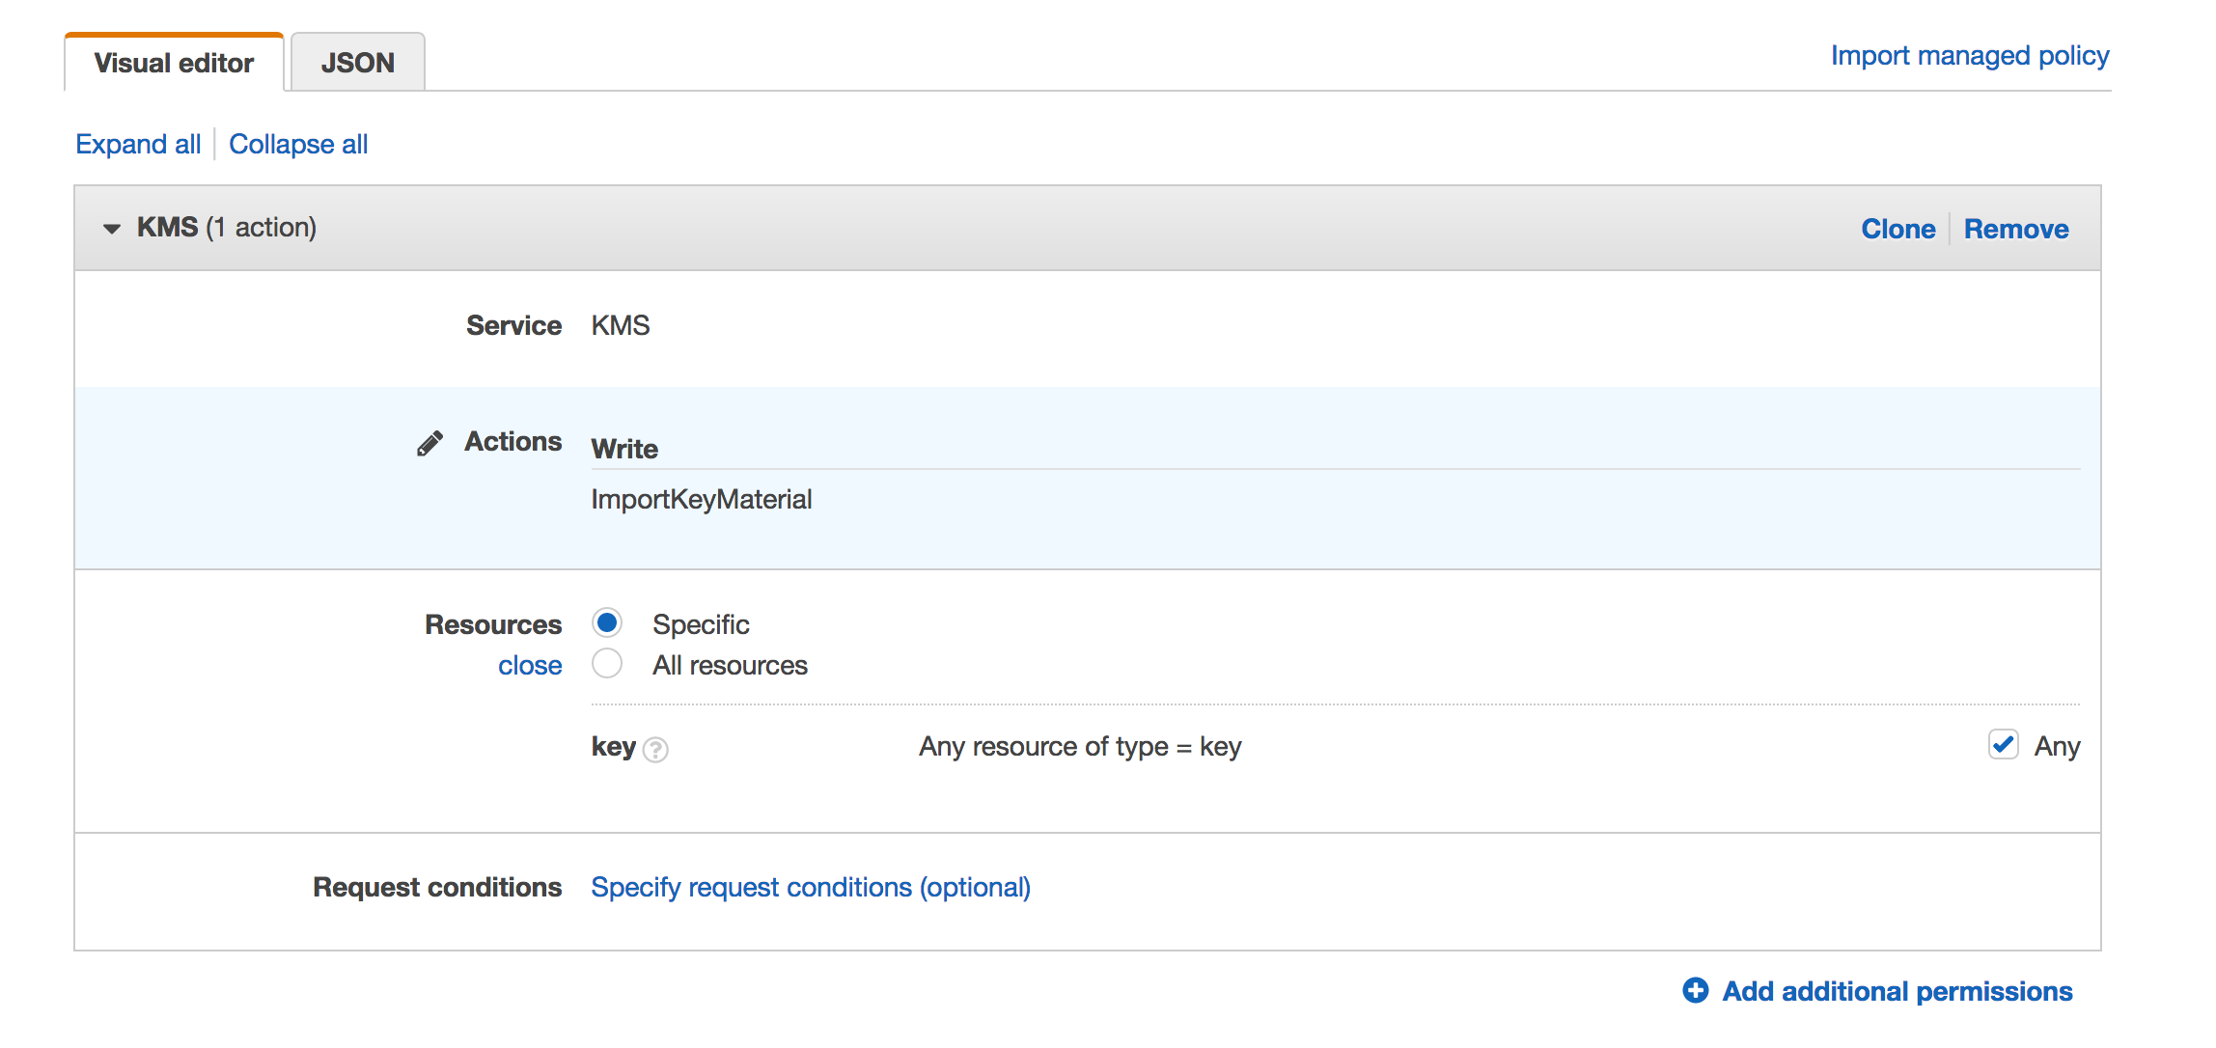Select the Specific resources radio button
Viewport: 2216px width, 1048px height.
tap(607, 622)
